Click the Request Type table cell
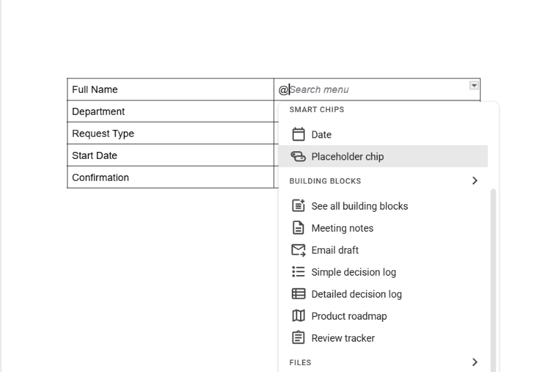The image size is (545, 372). (x=171, y=133)
